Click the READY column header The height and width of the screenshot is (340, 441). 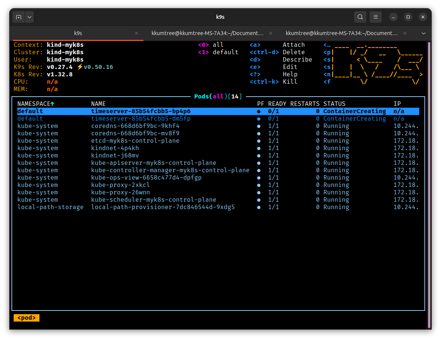point(277,104)
